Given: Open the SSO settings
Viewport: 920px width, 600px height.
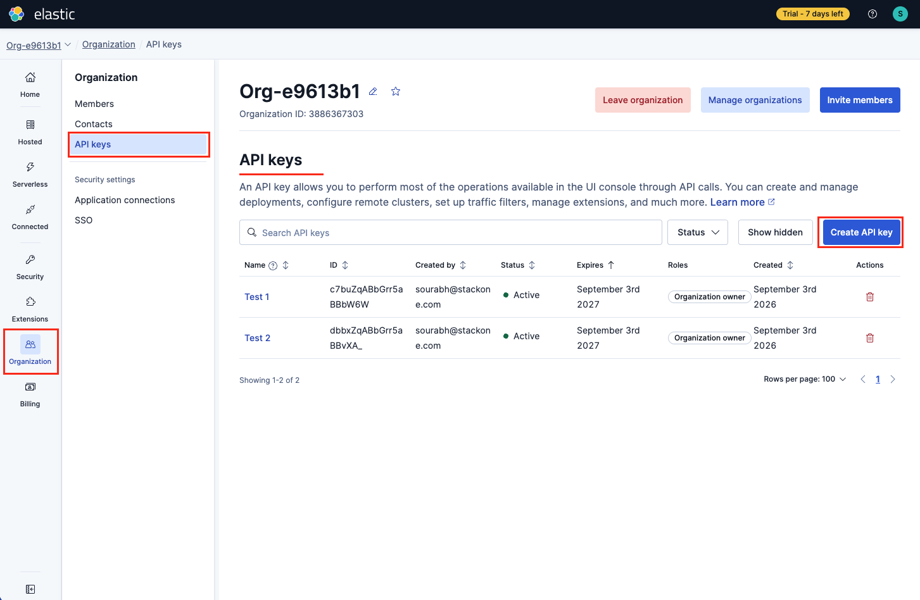Looking at the screenshot, I should coord(84,220).
